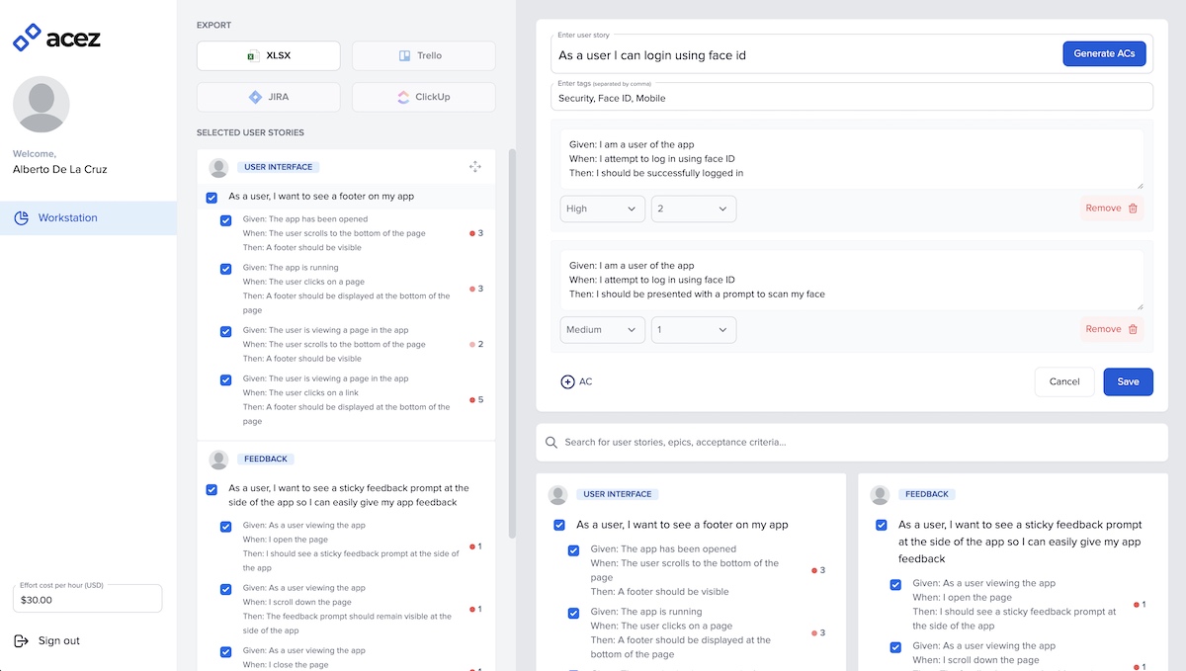
Task: Save the face id user story
Action: click(1128, 380)
